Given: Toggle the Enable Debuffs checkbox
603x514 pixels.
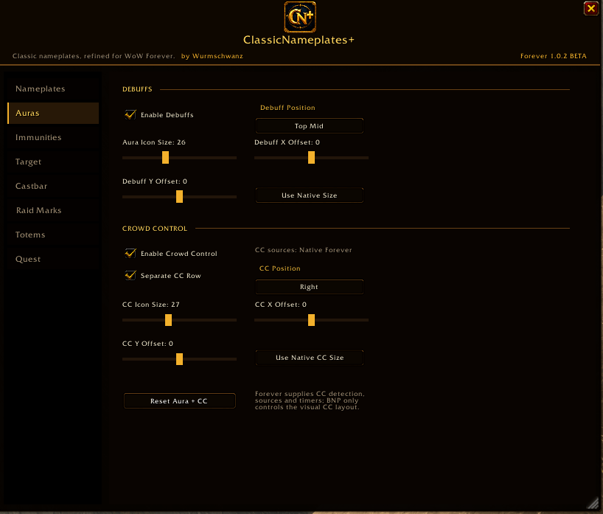Looking at the screenshot, I should [130, 114].
